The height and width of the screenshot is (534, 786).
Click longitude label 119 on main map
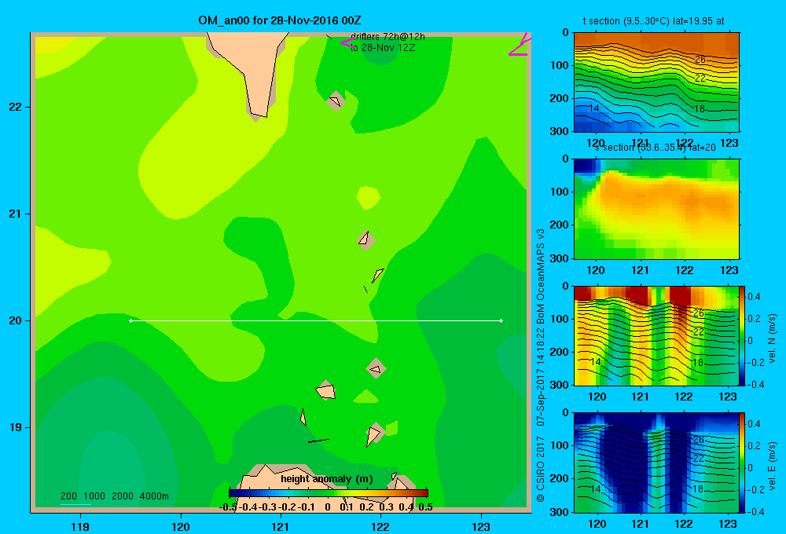pyautogui.click(x=81, y=526)
